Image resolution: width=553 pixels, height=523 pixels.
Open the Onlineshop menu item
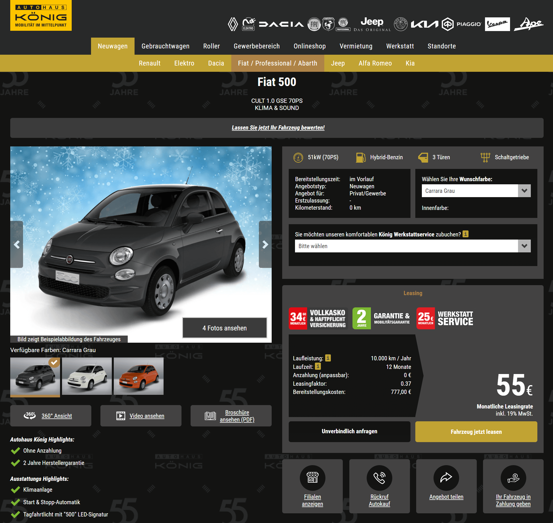[x=309, y=46]
